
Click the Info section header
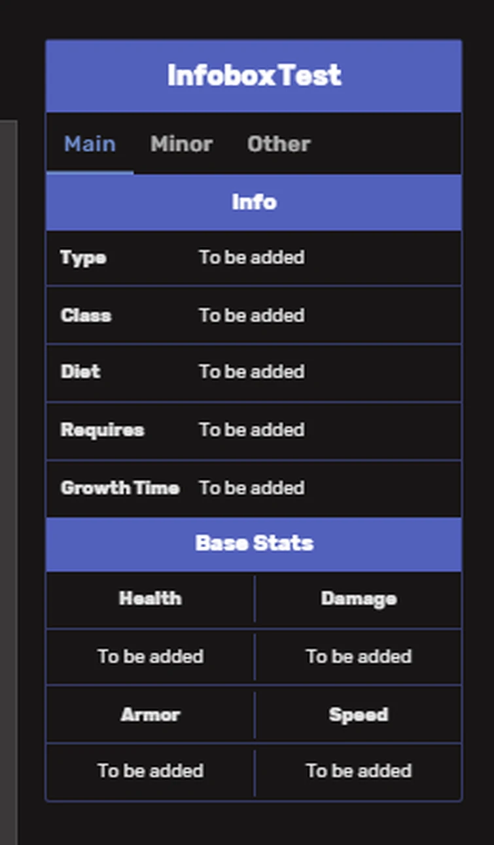pyautogui.click(x=254, y=202)
